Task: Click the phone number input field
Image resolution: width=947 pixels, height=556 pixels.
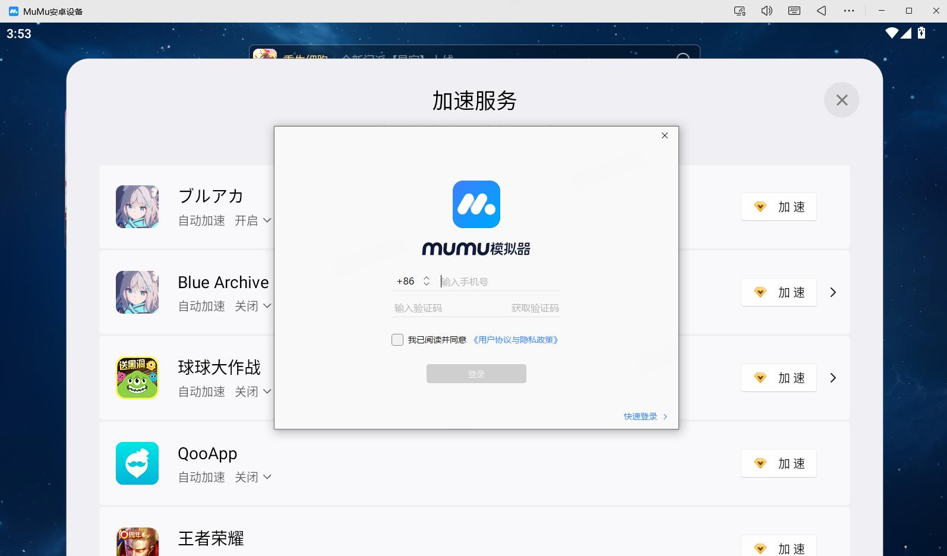Action: point(499,282)
